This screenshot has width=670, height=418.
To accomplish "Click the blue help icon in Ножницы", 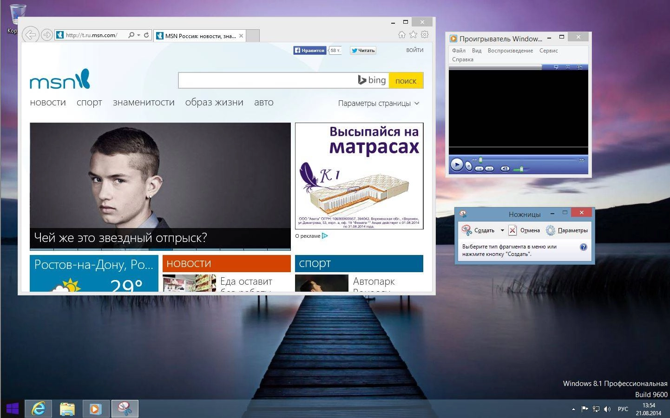I will coord(584,247).
